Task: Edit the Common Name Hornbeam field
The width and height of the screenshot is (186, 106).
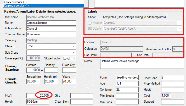Action: tap(51, 34)
